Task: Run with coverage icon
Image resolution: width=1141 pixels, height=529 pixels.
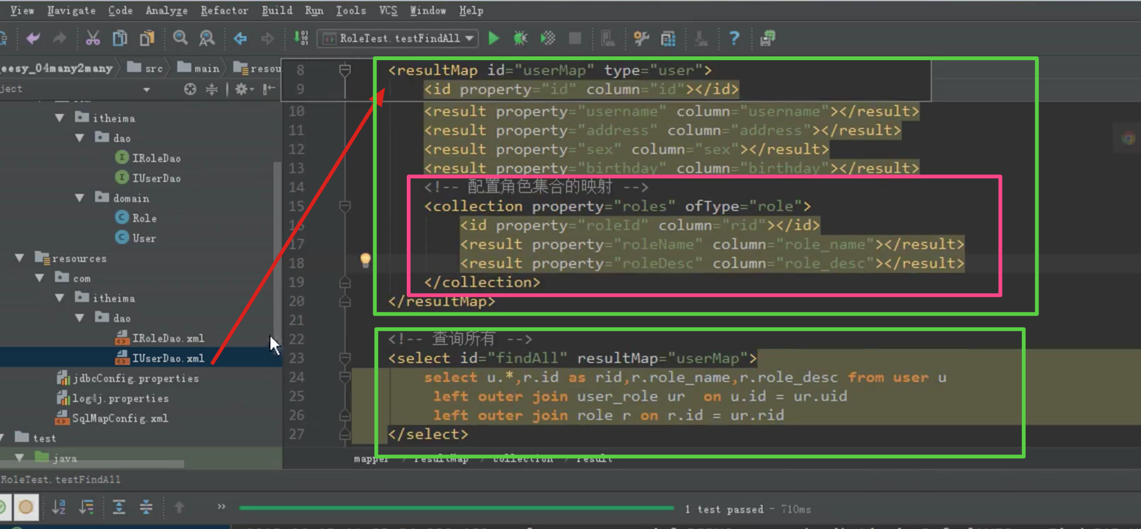Action: click(548, 38)
